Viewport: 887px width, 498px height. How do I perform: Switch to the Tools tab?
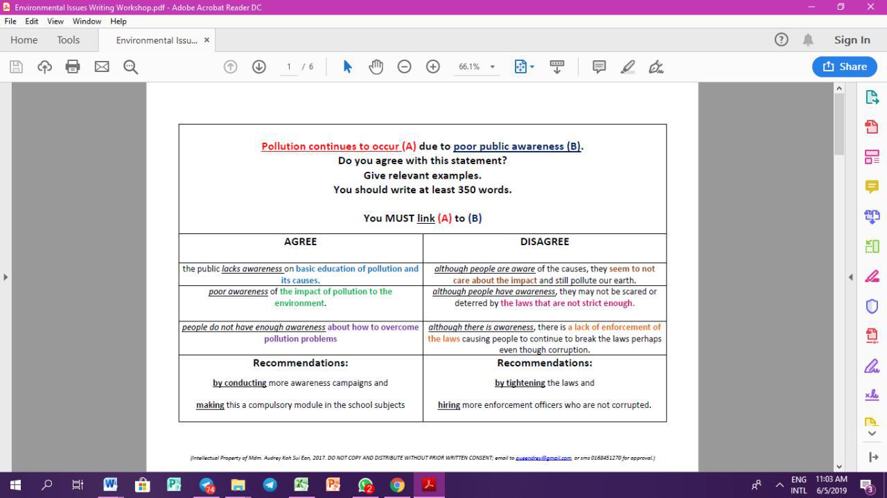(68, 39)
